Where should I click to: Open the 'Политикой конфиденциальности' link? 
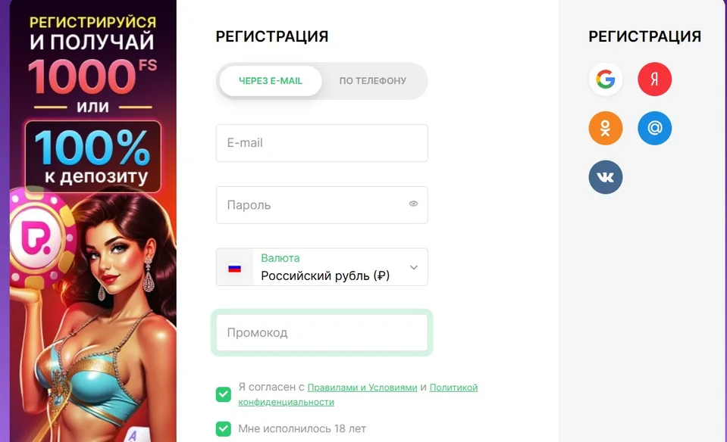[x=358, y=395]
